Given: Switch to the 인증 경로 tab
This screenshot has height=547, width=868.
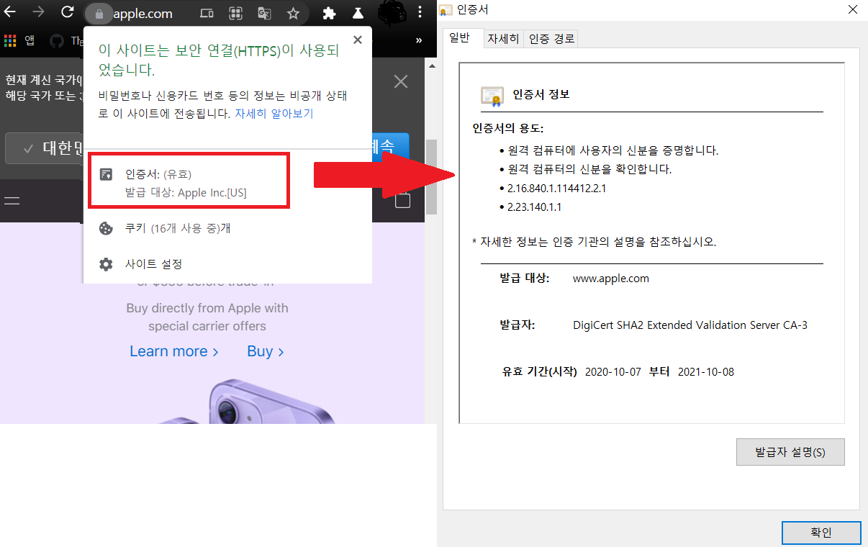Looking at the screenshot, I should pyautogui.click(x=552, y=39).
